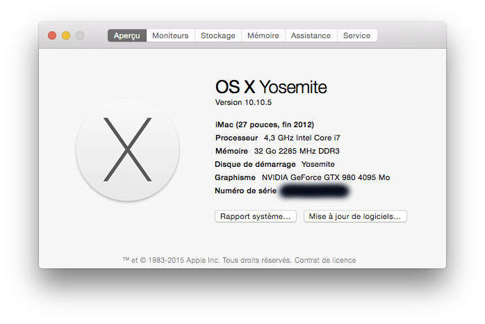Image resolution: width=485 pixels, height=324 pixels.
Task: Click the OS X Yosemite title
Action: (x=271, y=87)
